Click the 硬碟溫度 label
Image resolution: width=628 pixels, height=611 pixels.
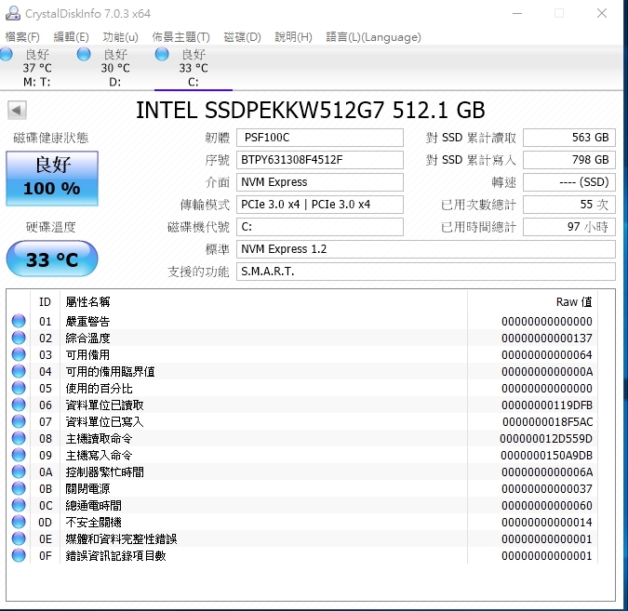pyautogui.click(x=51, y=228)
